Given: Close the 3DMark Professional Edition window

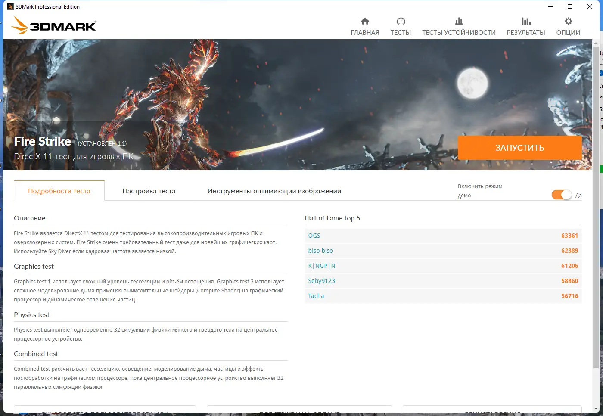Looking at the screenshot, I should coord(590,6).
